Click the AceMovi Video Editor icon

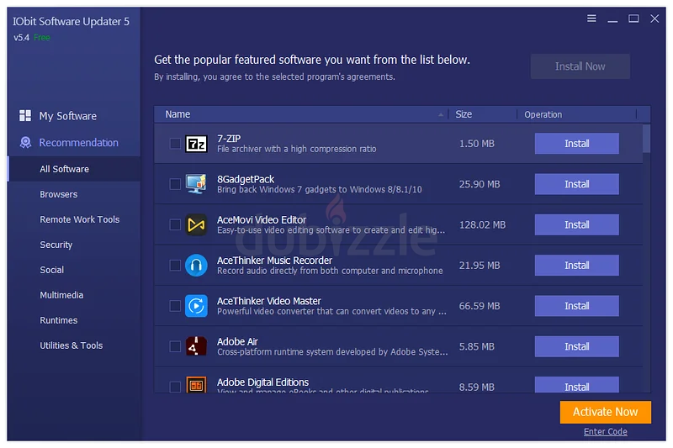[196, 224]
